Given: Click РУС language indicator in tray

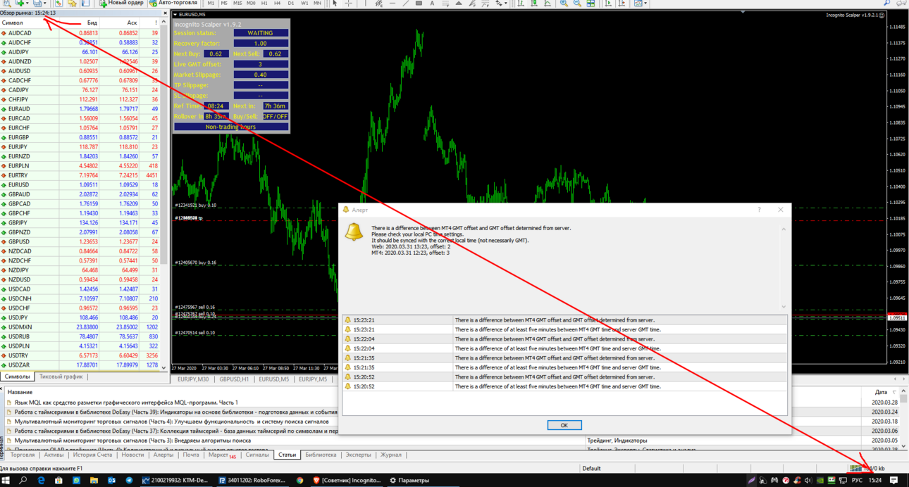Looking at the screenshot, I should point(857,481).
